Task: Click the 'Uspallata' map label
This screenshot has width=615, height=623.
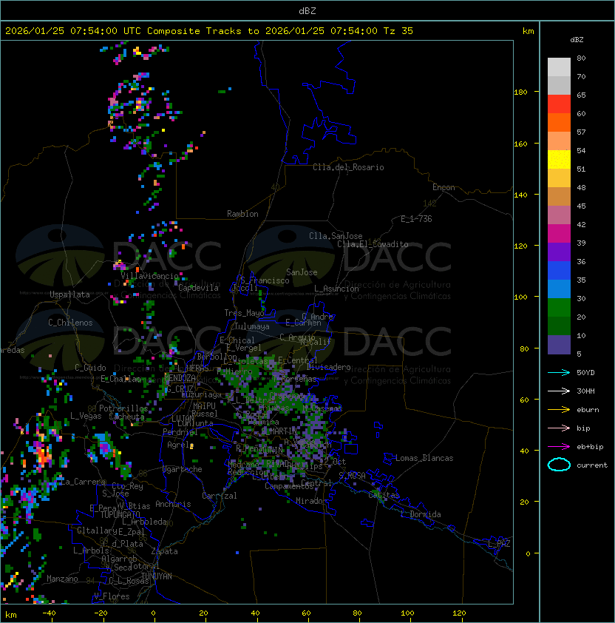Action: (x=69, y=294)
